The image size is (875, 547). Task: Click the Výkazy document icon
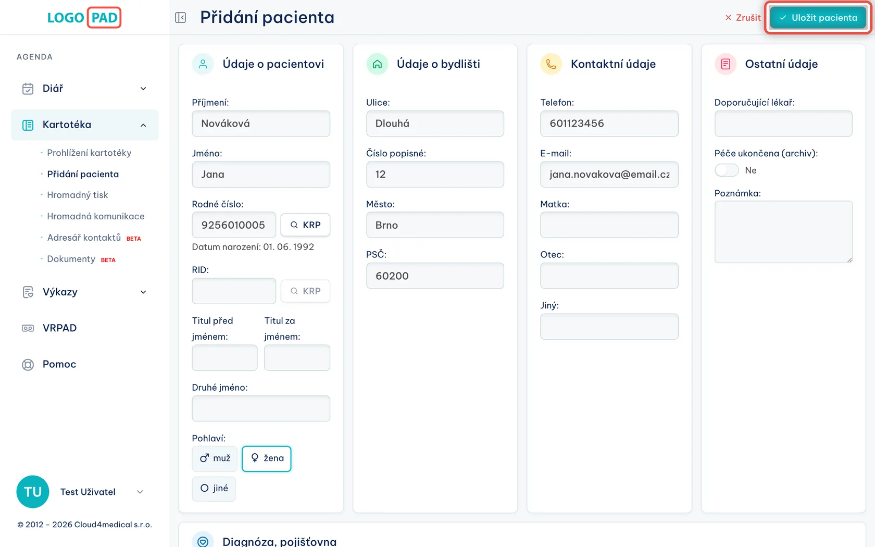pos(28,292)
